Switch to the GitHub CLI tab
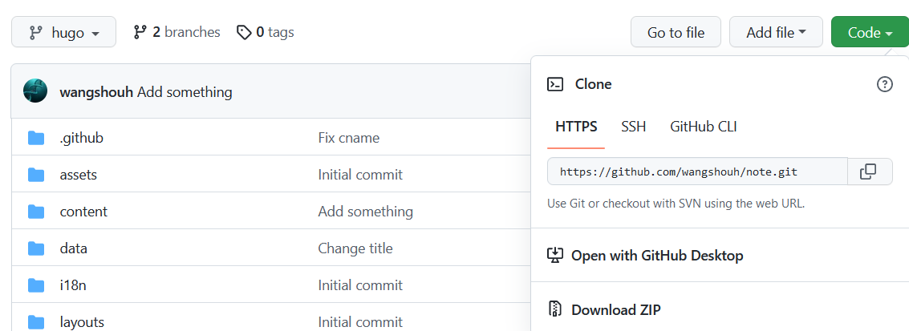This screenshot has width=909, height=331. click(x=703, y=127)
